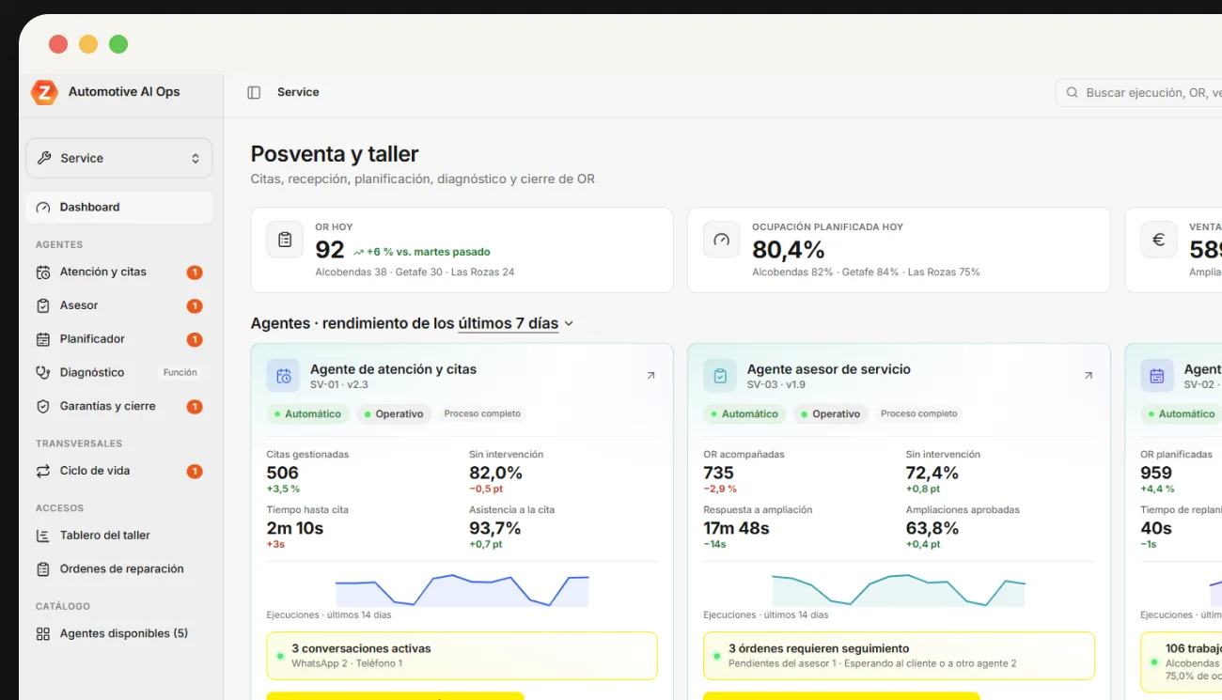Click the orange Z app logo

tap(44, 92)
